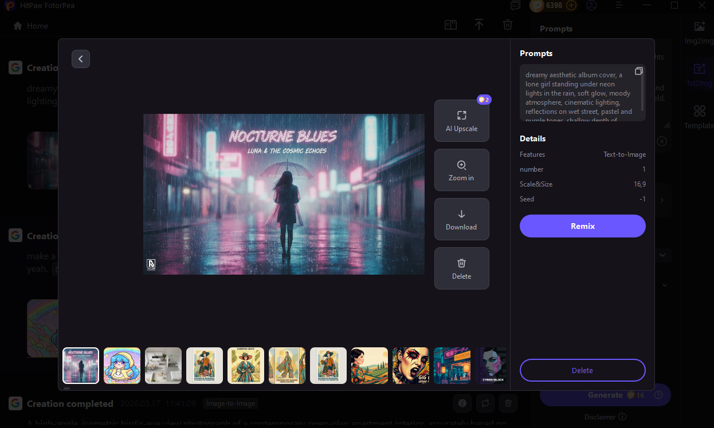
Task: Open the upper dropdown chevron on the right edge
Action: pyautogui.click(x=663, y=255)
